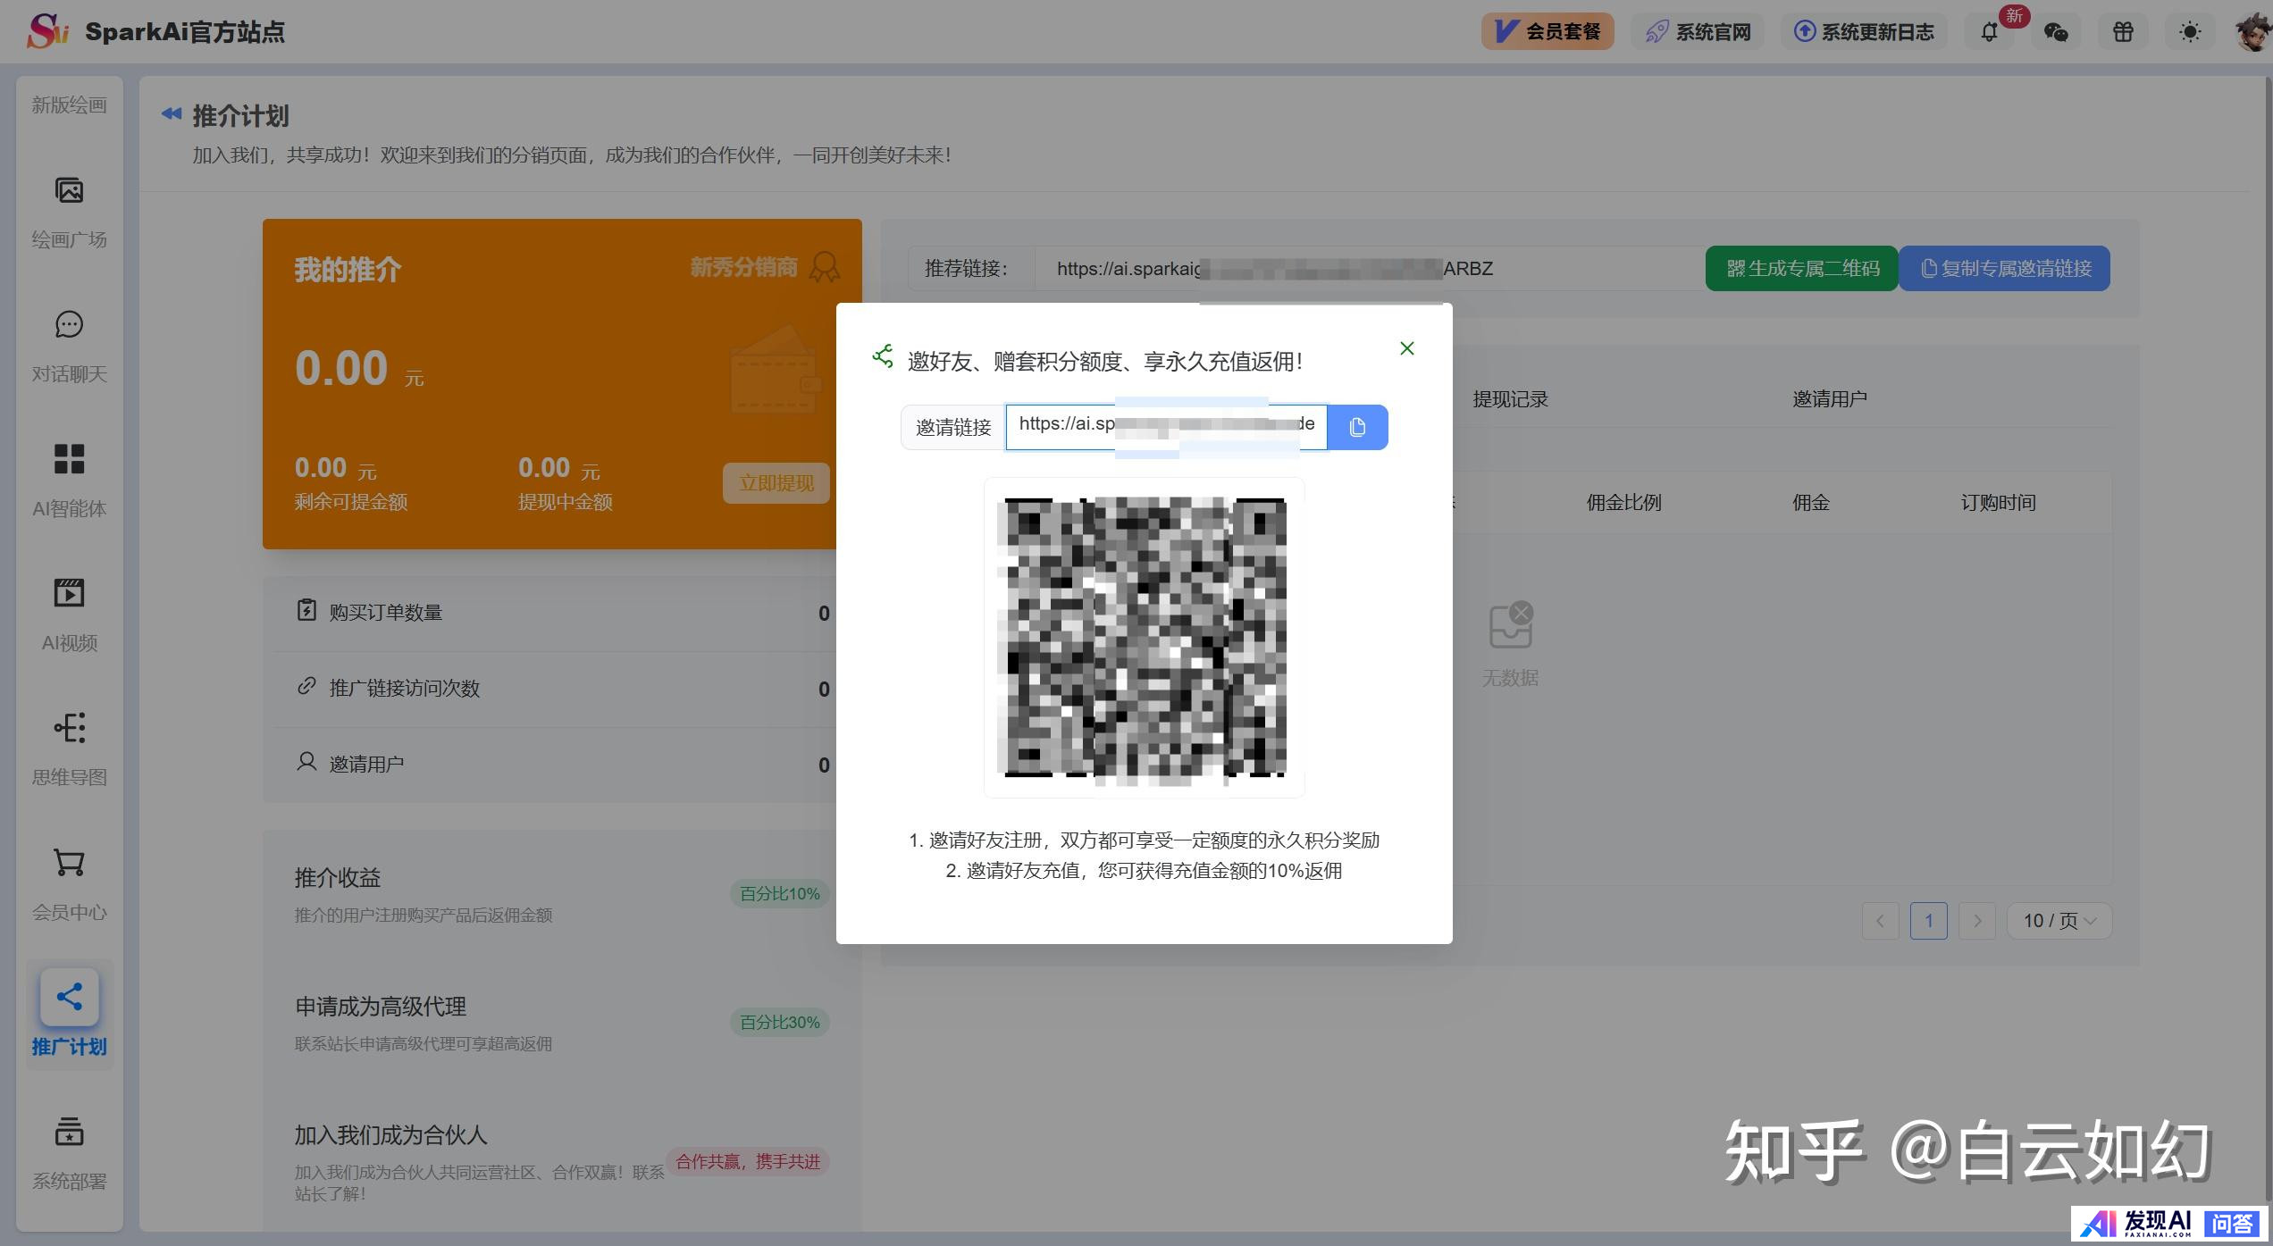Click 复制专属邀请链接 button
Image resolution: width=2273 pixels, height=1246 pixels.
point(2004,268)
